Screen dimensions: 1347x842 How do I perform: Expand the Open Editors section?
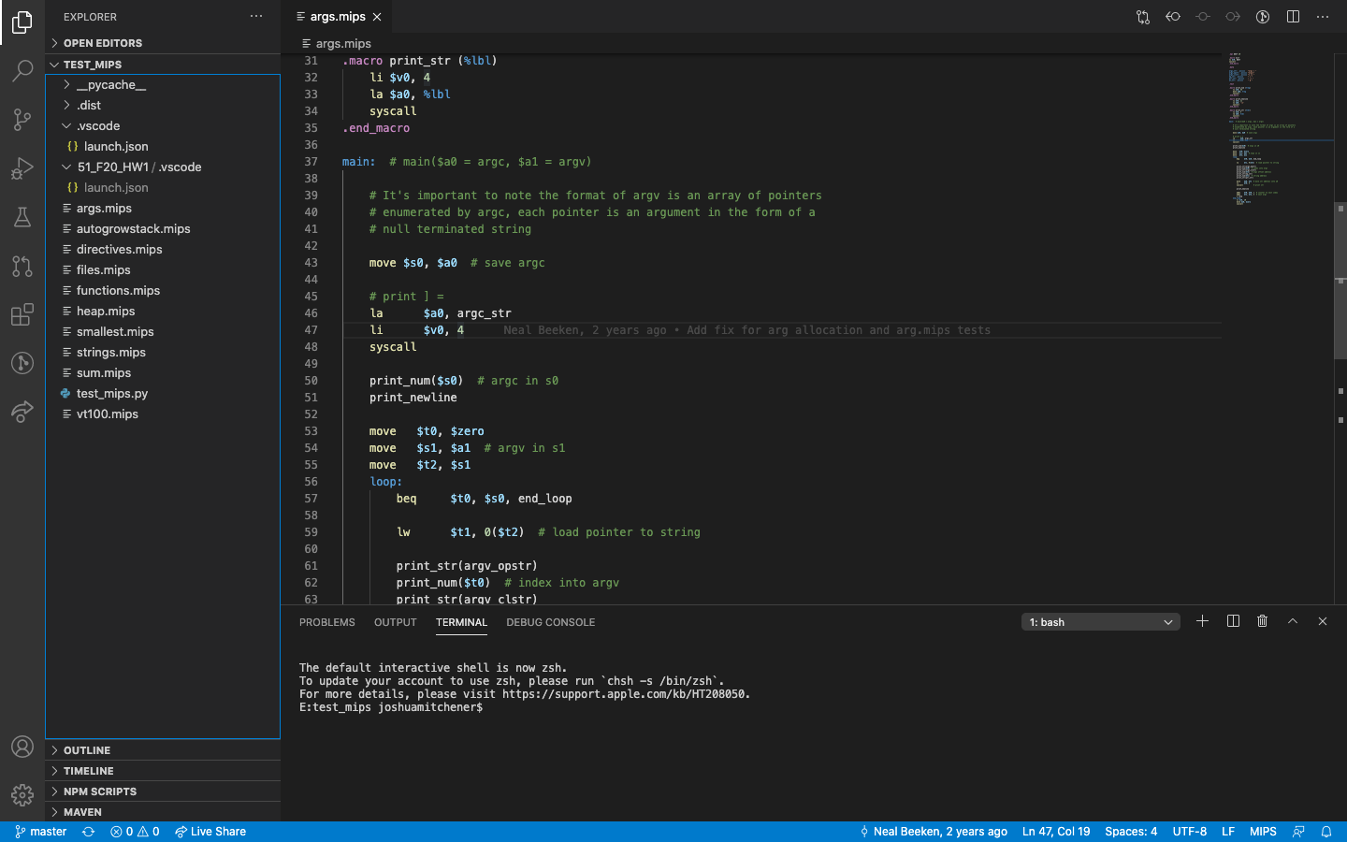tap(163, 43)
